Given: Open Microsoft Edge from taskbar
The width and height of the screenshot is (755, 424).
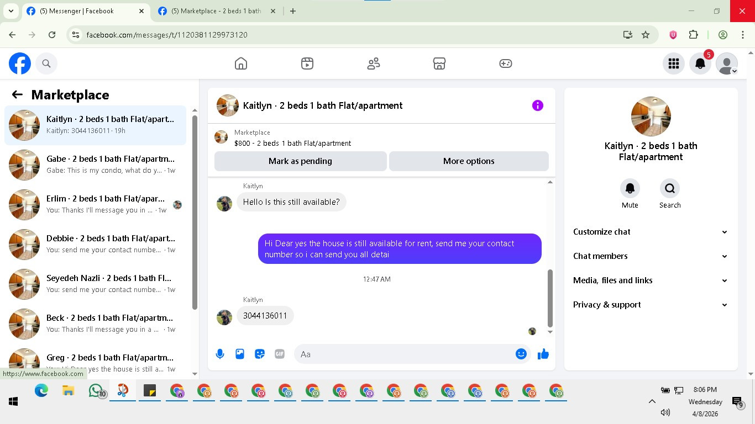Looking at the screenshot, I should [x=41, y=391].
